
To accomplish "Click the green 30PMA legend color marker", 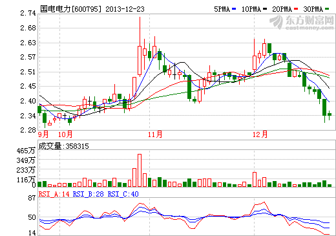I will pyautogui.click(x=327, y=9).
